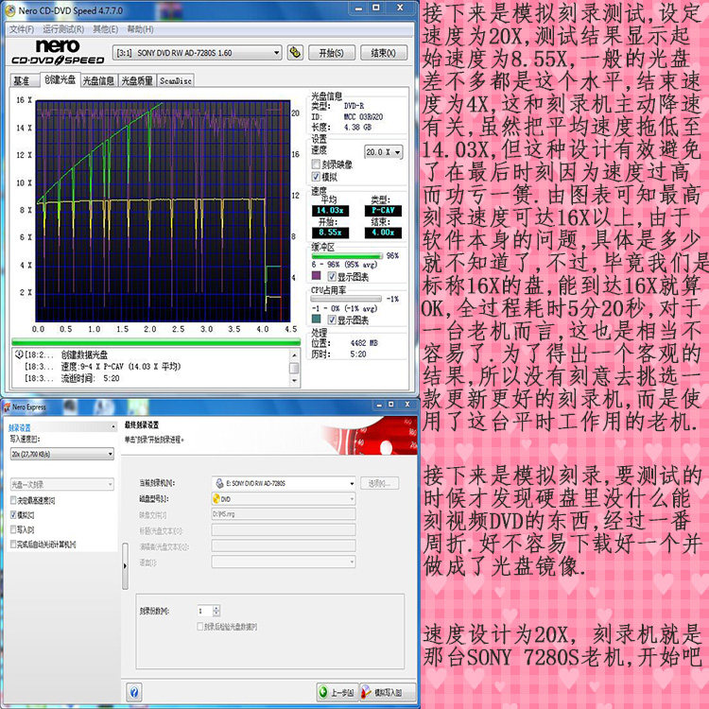Open the 文件(F) menu
The height and width of the screenshot is (709, 709).
tap(22, 29)
